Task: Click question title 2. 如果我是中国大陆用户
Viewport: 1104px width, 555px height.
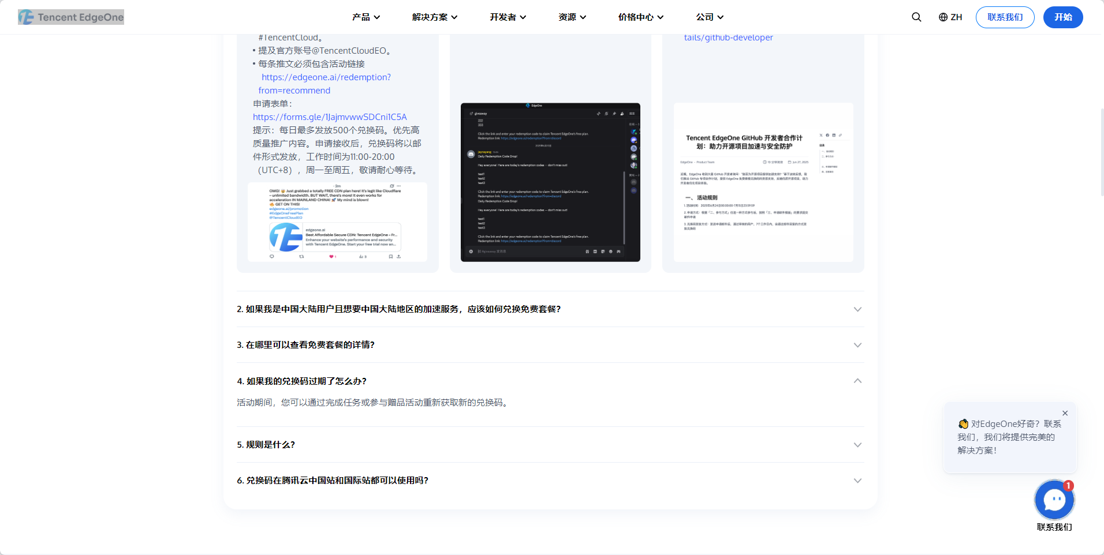Action: 398,309
